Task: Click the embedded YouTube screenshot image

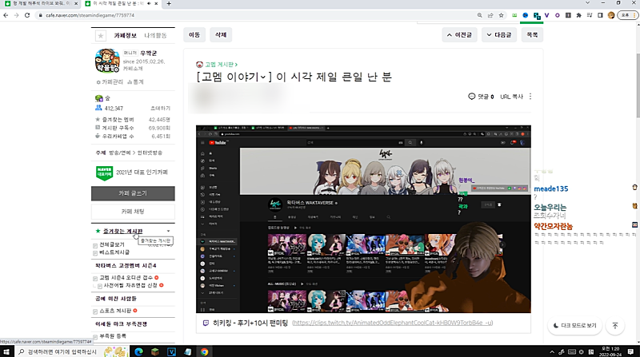Action: click(363, 220)
